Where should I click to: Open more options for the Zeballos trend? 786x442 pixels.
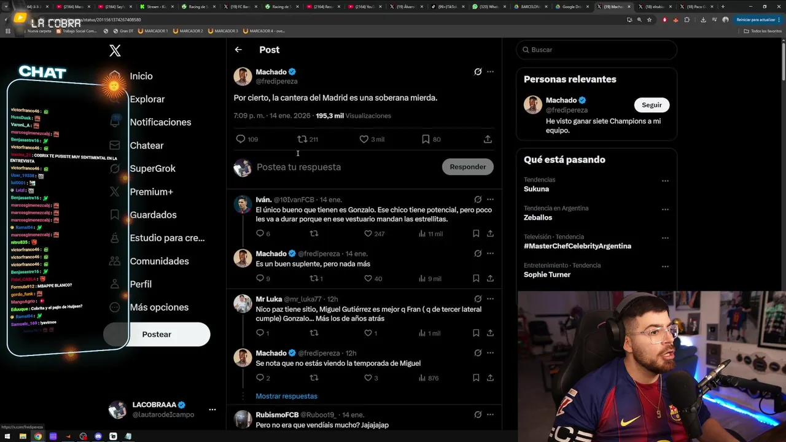click(x=665, y=209)
